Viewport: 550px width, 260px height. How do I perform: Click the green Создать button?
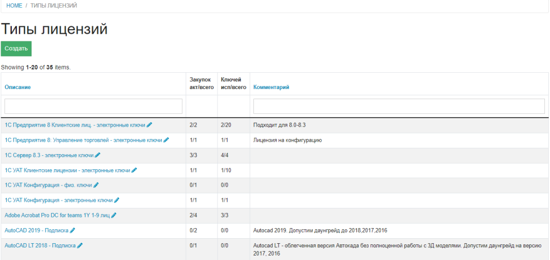coord(16,49)
